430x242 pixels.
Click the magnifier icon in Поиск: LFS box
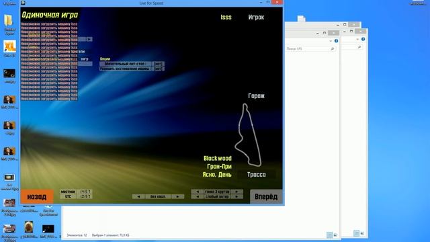point(333,48)
